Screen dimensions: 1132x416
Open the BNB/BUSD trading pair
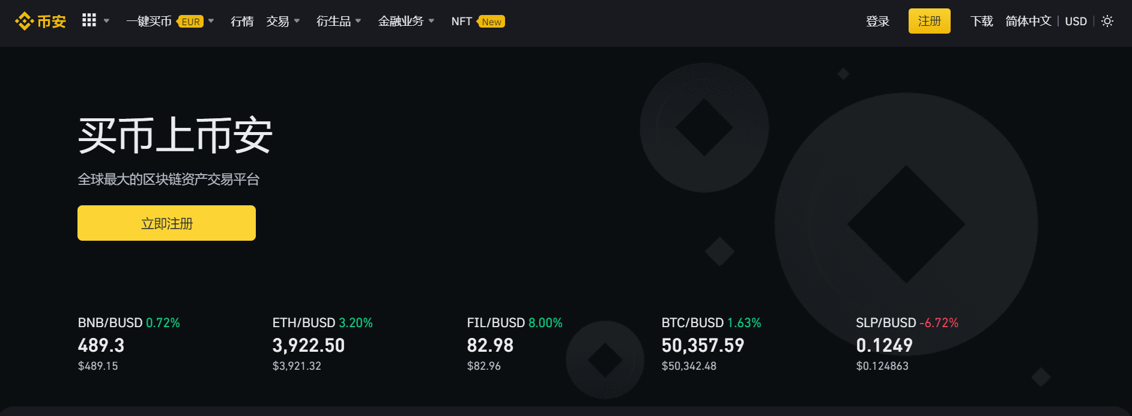coord(110,323)
